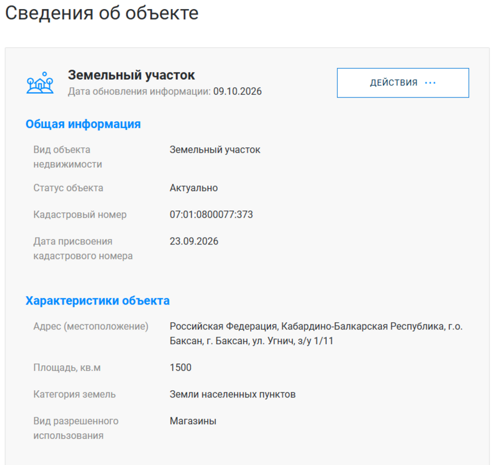The width and height of the screenshot is (494, 465).
Task: Click the 'Вид объекта недвижимости' label
Action: click(68, 157)
